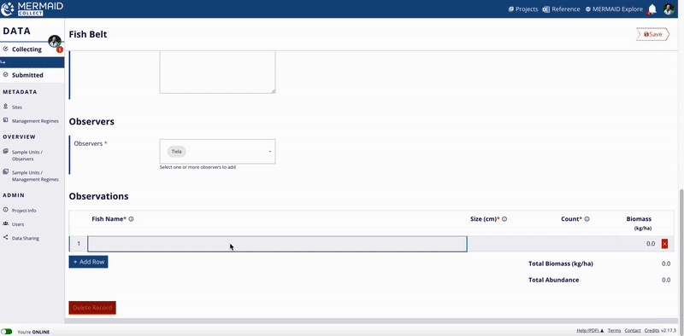Open the Submitted section in the sidebar
This screenshot has width=684, height=336.
tap(27, 75)
